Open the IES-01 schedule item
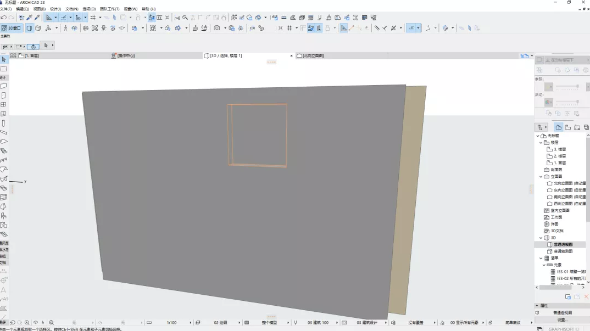 click(568, 272)
